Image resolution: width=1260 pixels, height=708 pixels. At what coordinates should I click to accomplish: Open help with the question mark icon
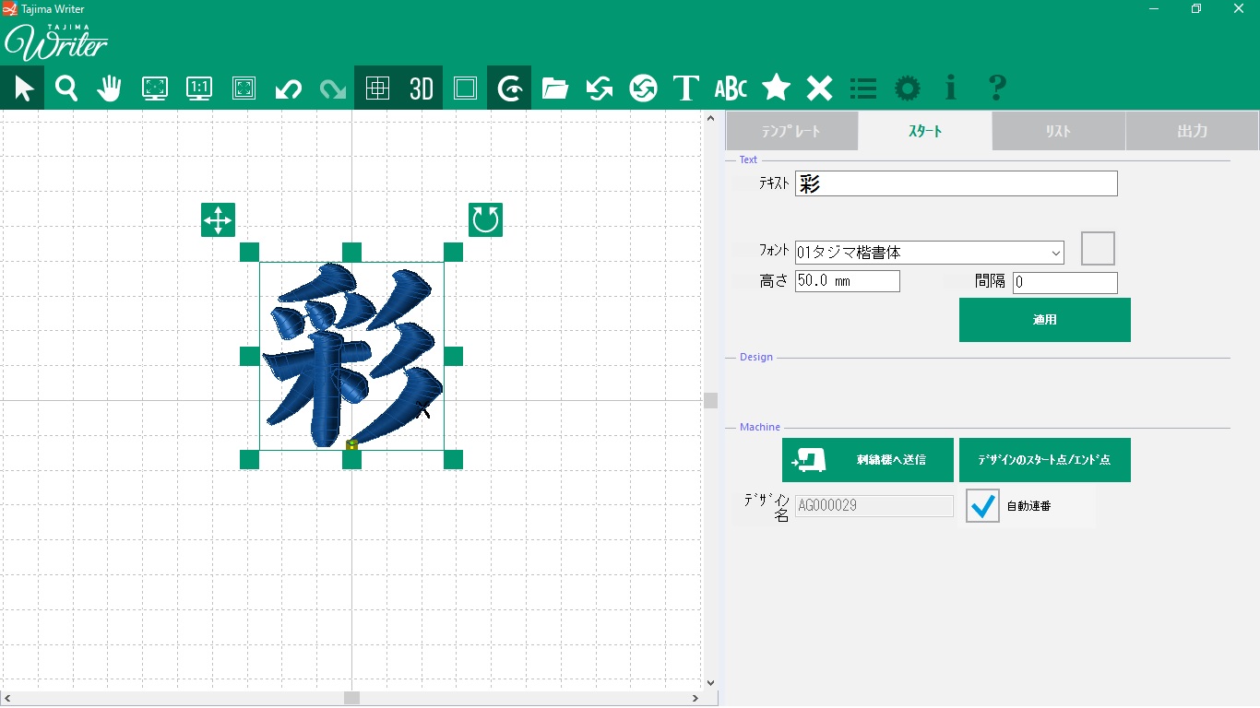click(x=996, y=88)
